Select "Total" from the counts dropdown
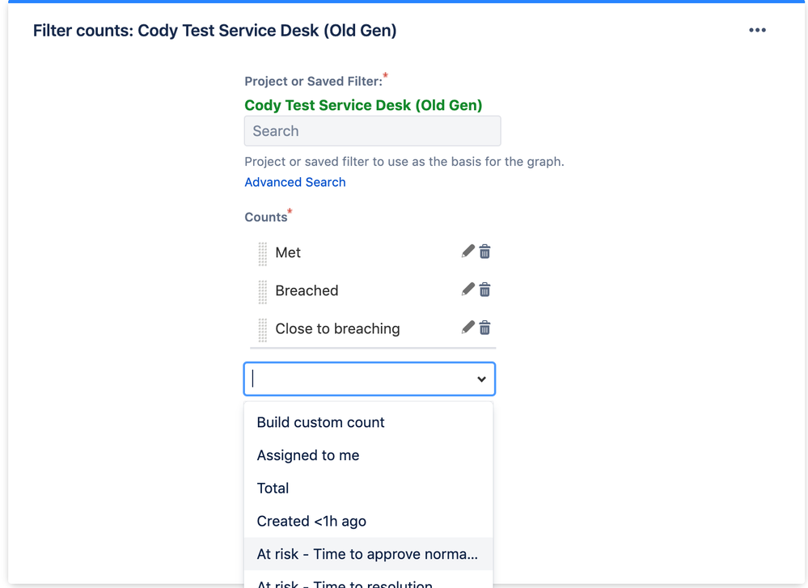 [273, 488]
